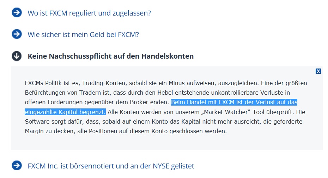This screenshot has width=328, height=178.
Task: Click the arrow icon beside "FXCM Inc. ist börsennotiert"
Action: [17, 165]
